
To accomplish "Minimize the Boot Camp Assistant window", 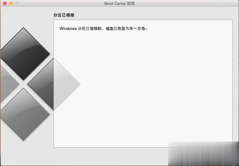I will [11, 3].
